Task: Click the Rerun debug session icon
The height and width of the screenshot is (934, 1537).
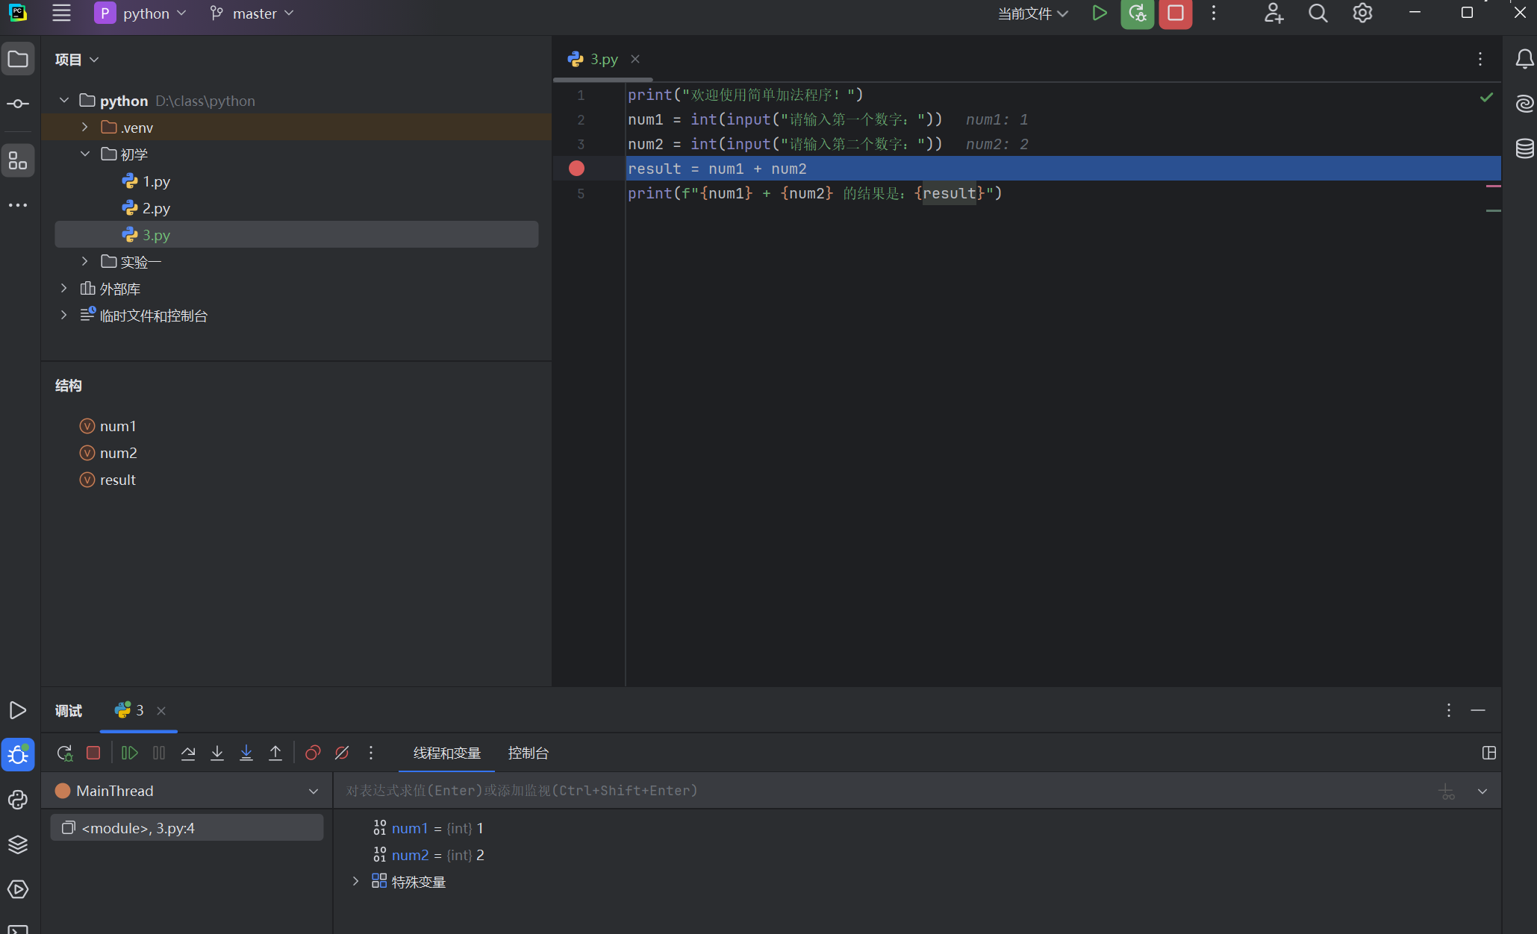Action: (x=65, y=753)
